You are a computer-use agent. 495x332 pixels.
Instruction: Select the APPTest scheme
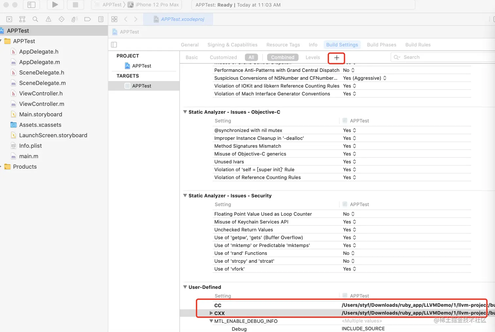click(x=108, y=5)
